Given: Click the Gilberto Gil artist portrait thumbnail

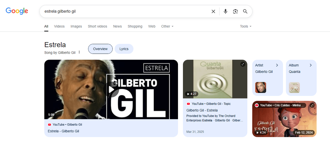Looking at the screenshot, I should (260, 87).
